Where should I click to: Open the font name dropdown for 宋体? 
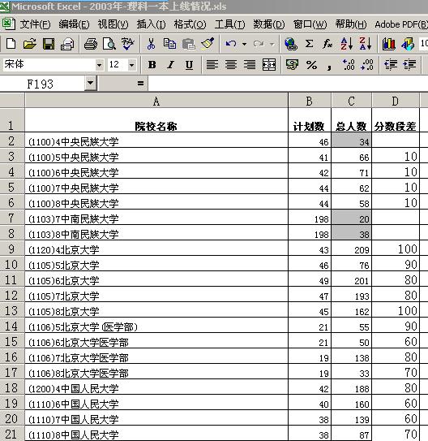pyautogui.click(x=99, y=65)
